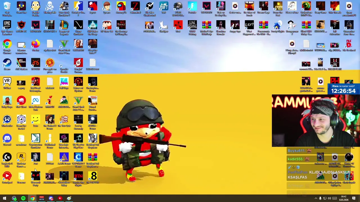360x202 pixels.
Task: Open the Windows Start menu
Action: pyautogui.click(x=4, y=198)
